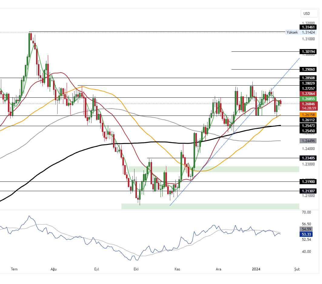Click the orange 1.26158 moving average label

(308, 115)
